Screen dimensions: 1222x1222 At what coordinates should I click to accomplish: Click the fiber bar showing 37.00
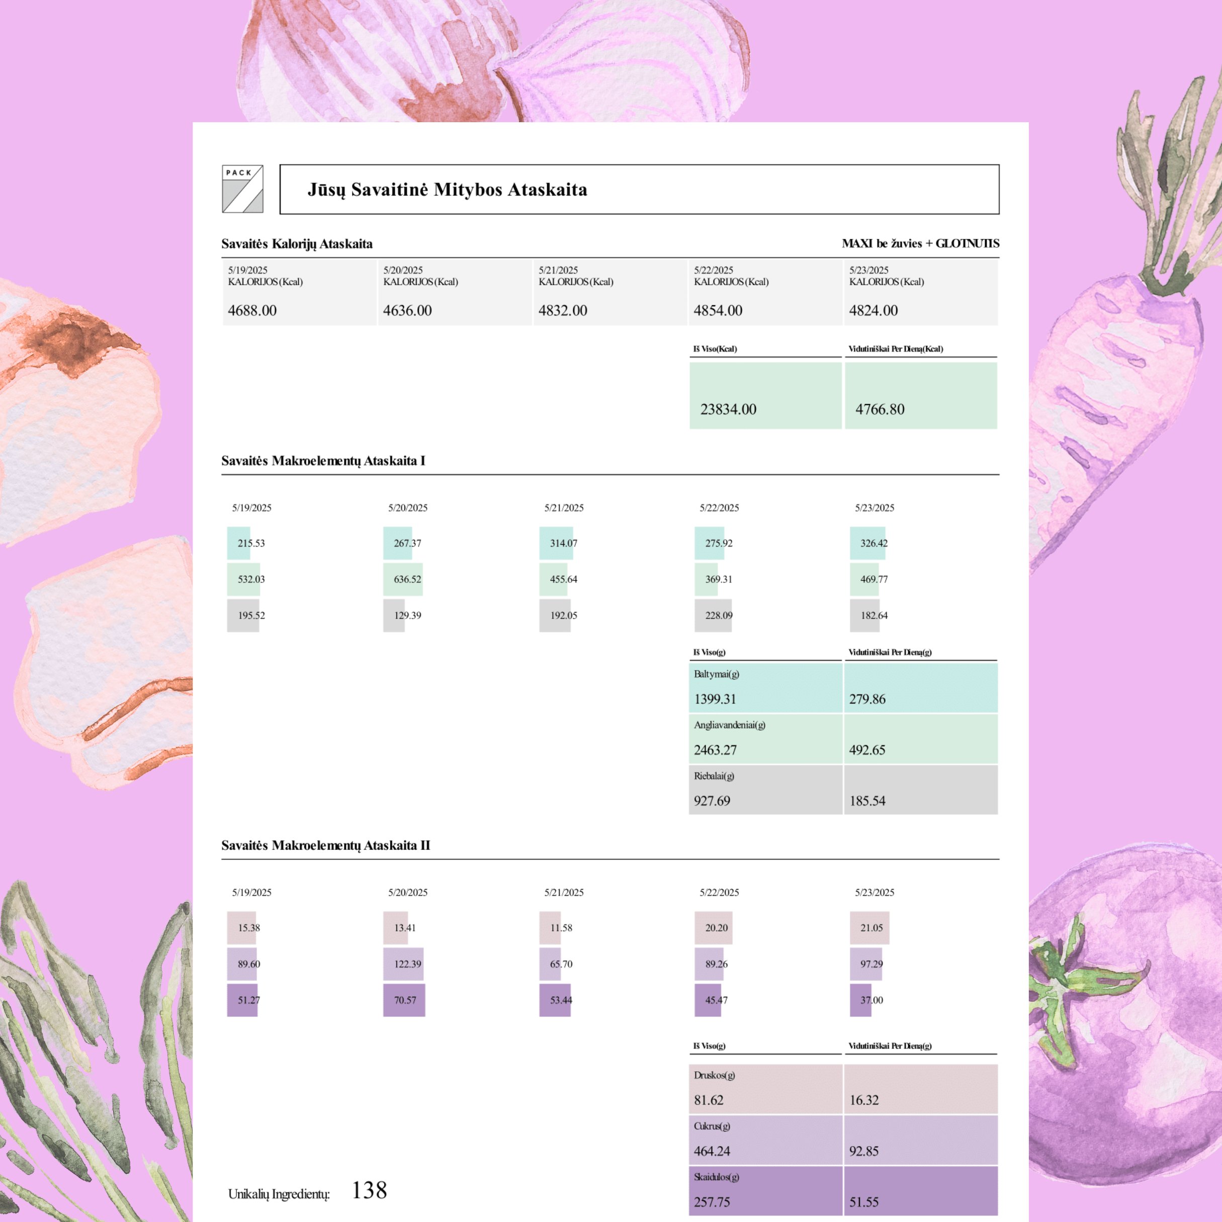[861, 1000]
